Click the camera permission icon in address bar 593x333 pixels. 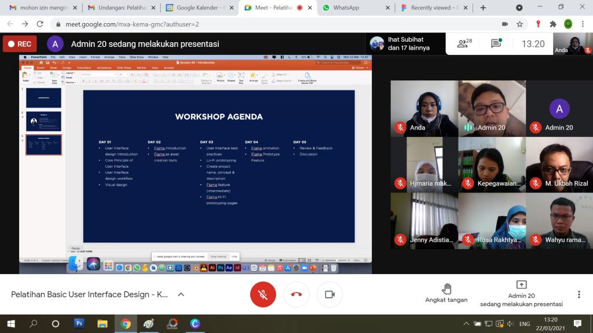505,24
